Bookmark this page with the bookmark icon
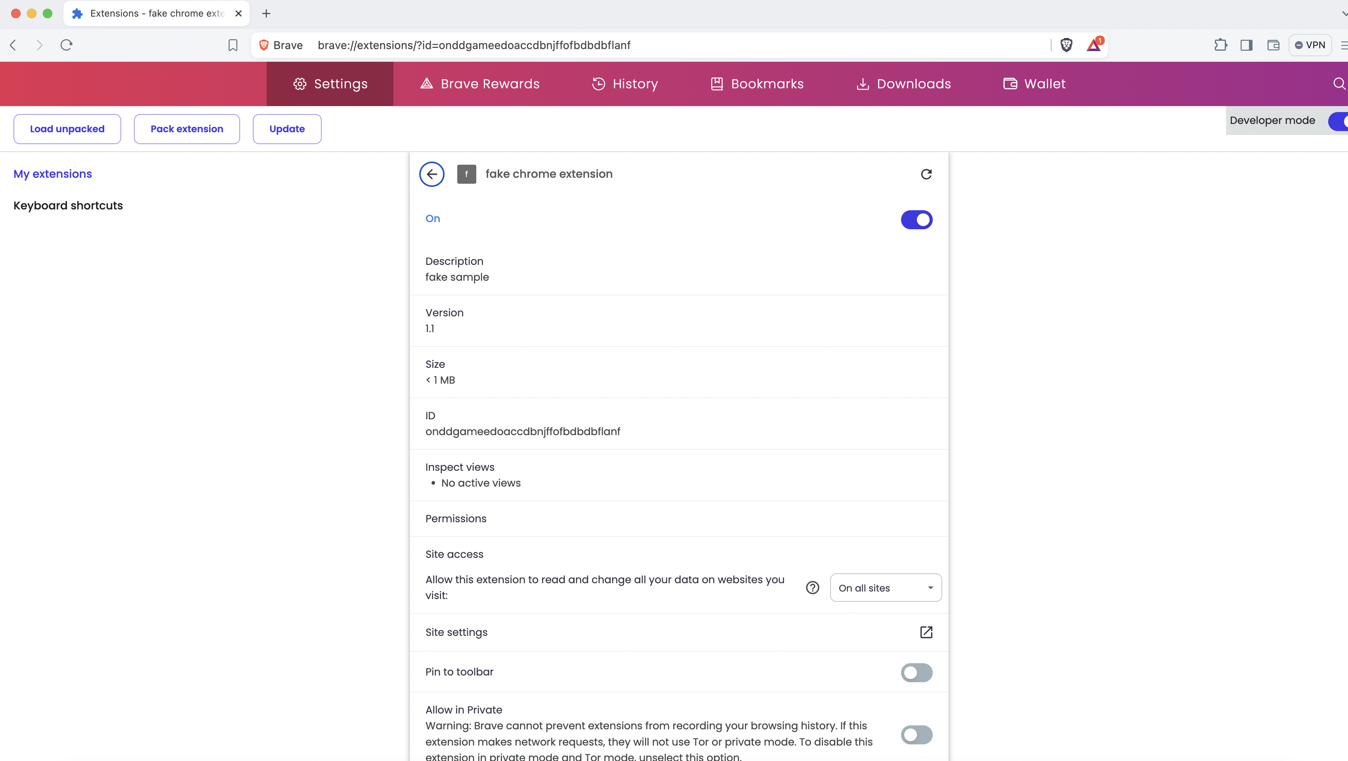The width and height of the screenshot is (1348, 761). coord(233,46)
